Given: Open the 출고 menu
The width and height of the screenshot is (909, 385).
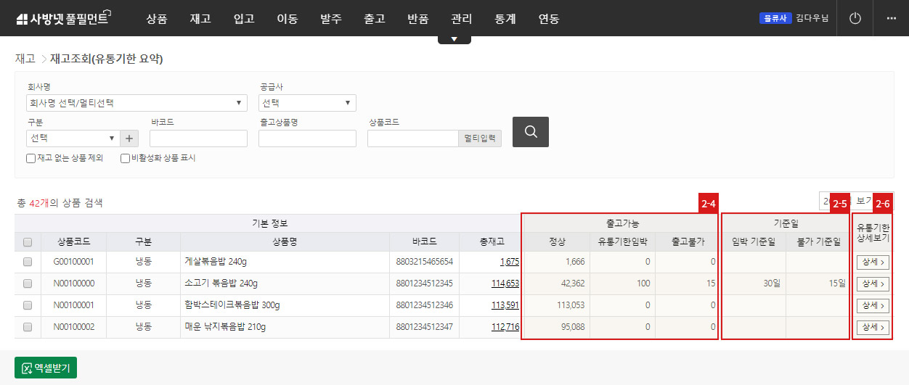Looking at the screenshot, I should pos(375,19).
